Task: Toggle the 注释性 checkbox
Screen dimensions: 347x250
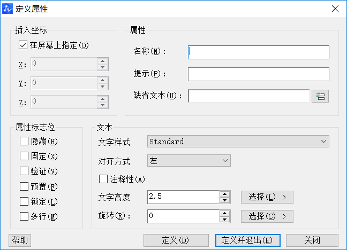Action: pyautogui.click(x=103, y=179)
